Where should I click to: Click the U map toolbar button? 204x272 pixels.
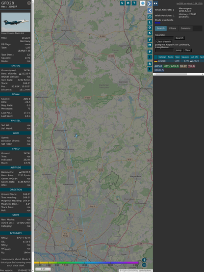pos(122,3)
